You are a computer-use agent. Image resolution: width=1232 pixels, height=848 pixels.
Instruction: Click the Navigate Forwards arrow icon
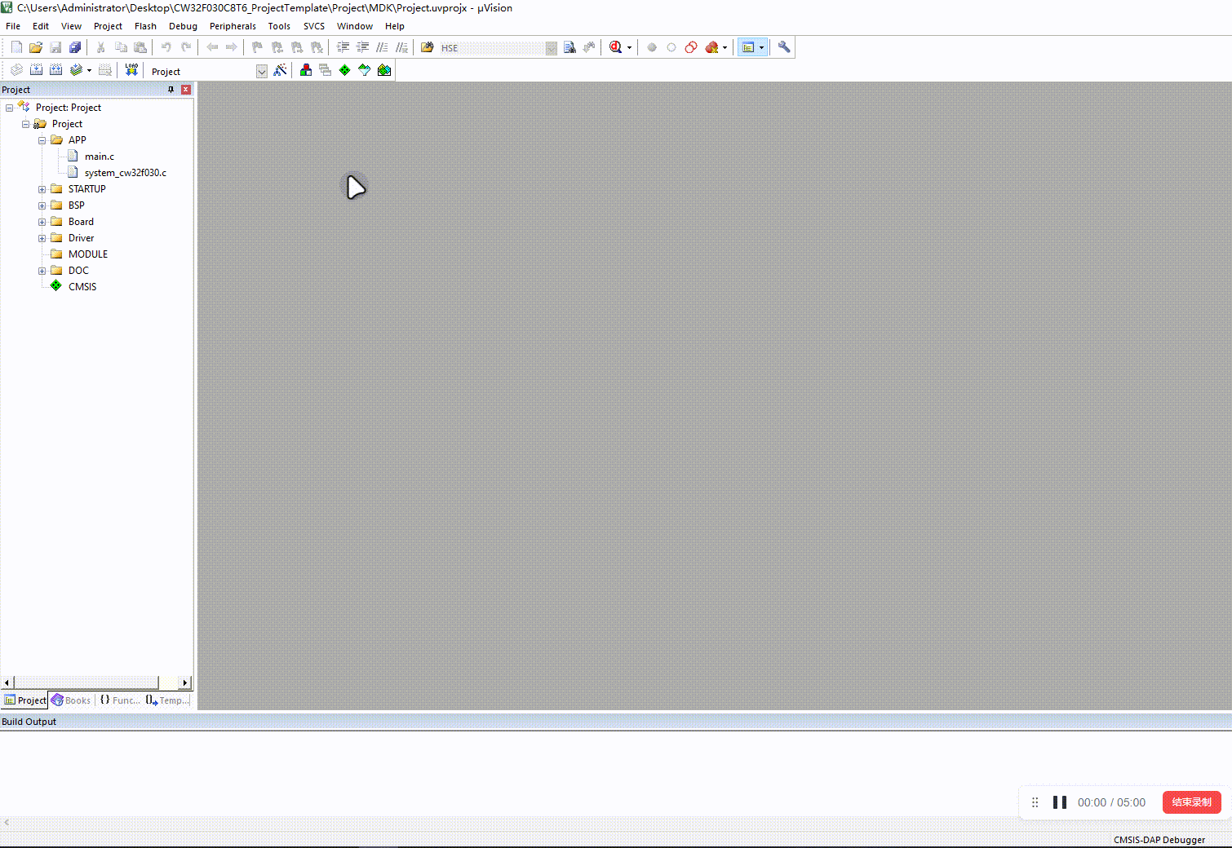pyautogui.click(x=232, y=47)
